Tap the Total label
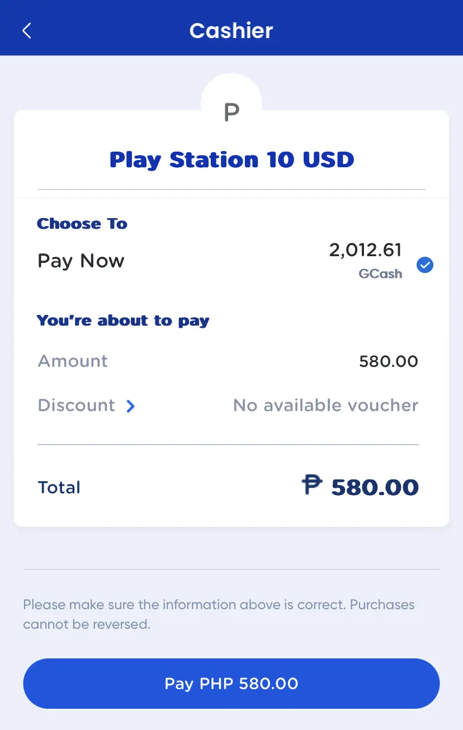This screenshot has width=463, height=730. click(x=59, y=487)
